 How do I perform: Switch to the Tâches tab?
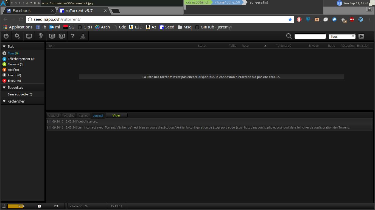click(x=83, y=116)
